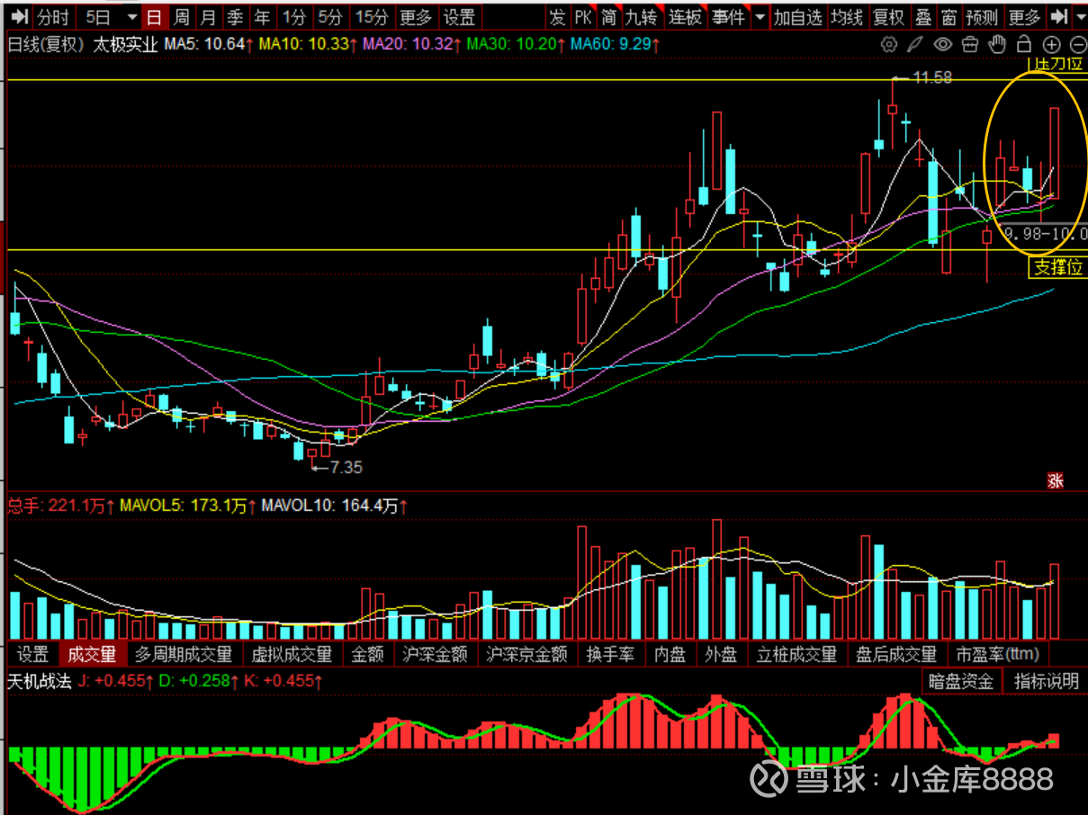Screen dimensions: 1088x815
Task: Open PK comparison tool
Action: click(x=583, y=17)
